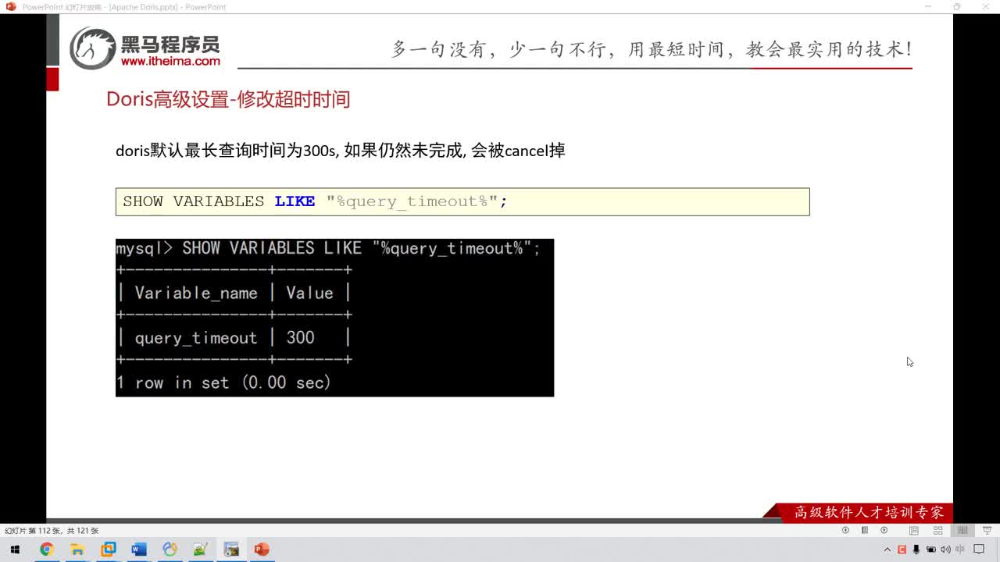
Task: Click the itheima horse logo
Action: (93, 48)
